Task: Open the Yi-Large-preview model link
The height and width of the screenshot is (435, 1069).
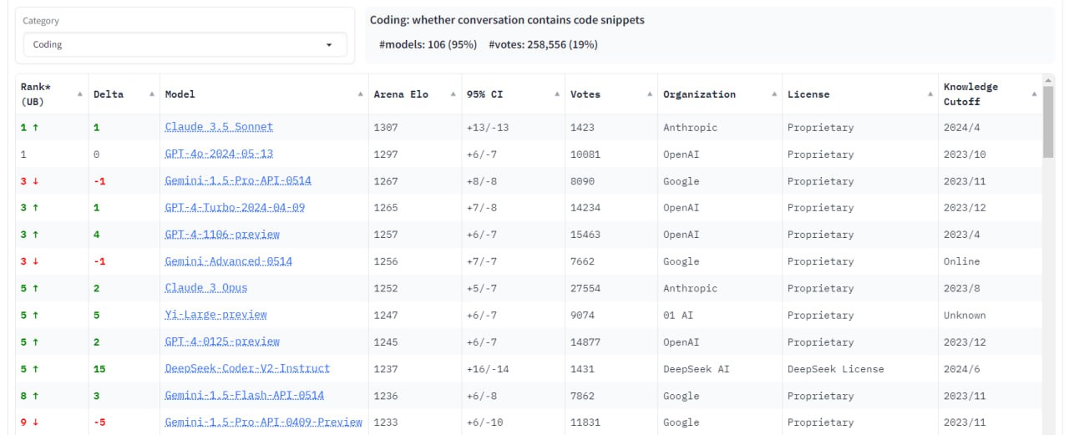Action: 215,315
